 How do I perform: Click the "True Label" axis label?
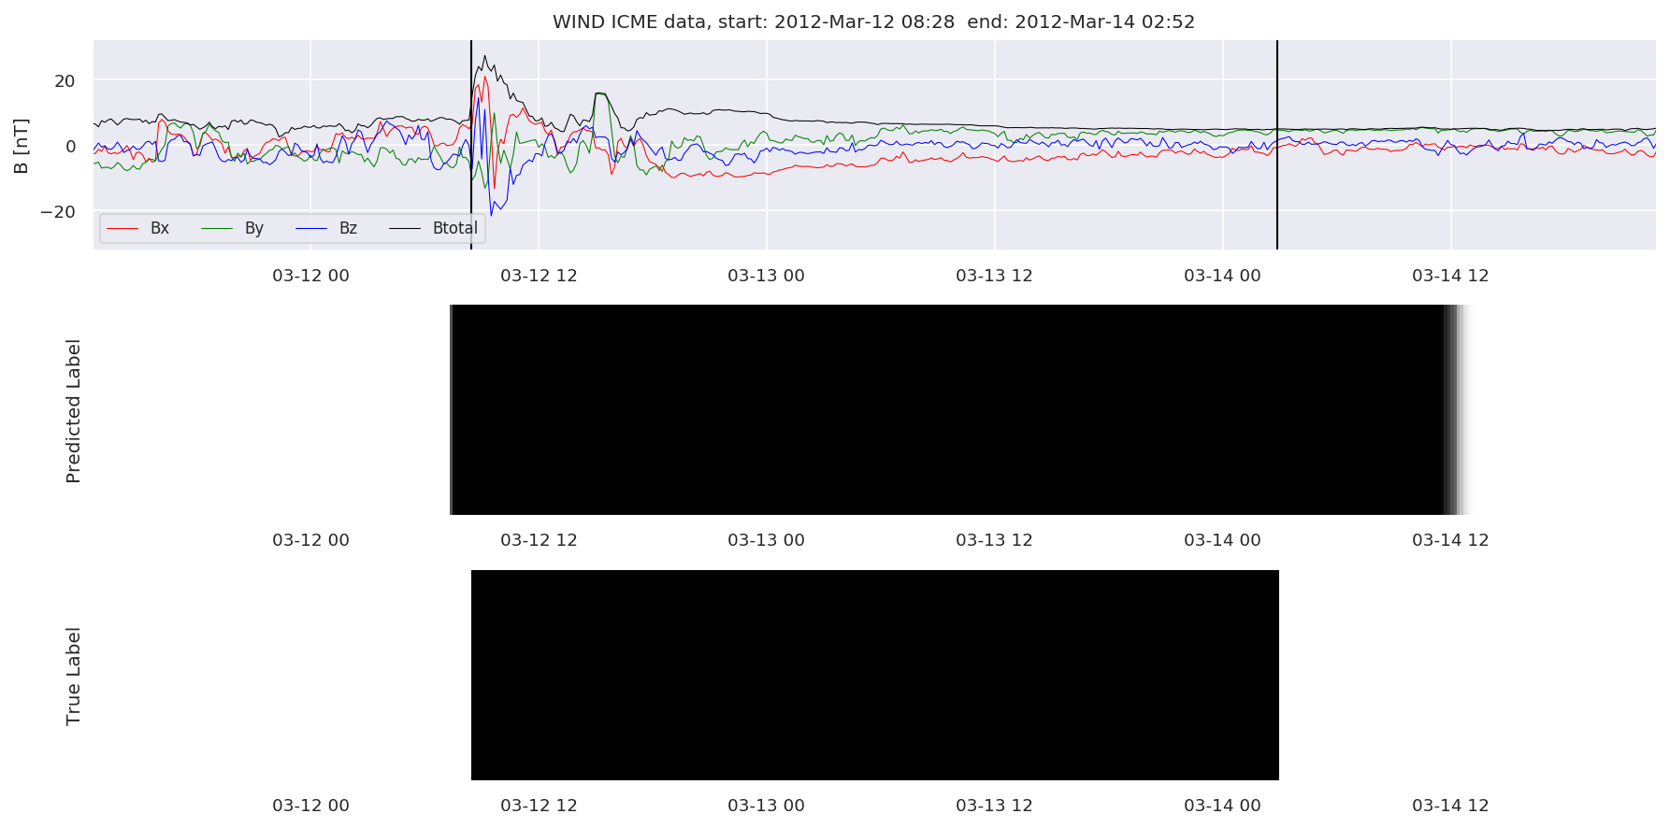[74, 677]
